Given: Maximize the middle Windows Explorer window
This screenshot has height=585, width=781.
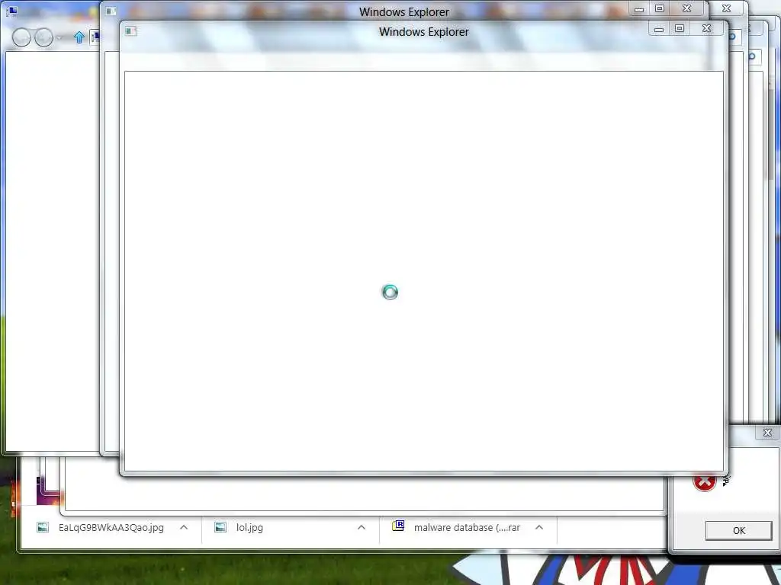Looking at the screenshot, I should click(660, 9).
